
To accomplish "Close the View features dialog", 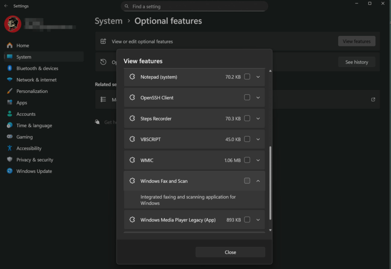I will click(230, 252).
